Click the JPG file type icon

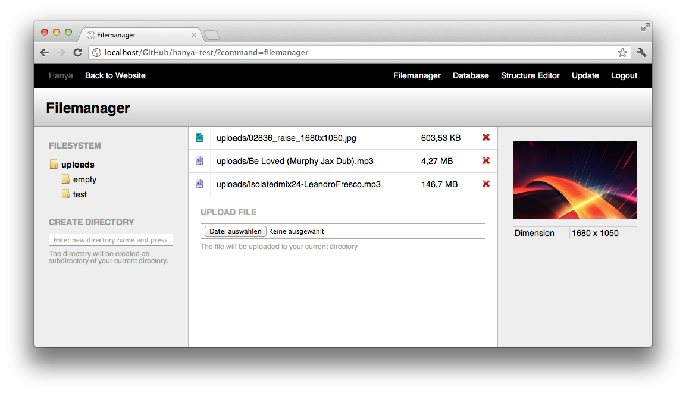pos(199,137)
